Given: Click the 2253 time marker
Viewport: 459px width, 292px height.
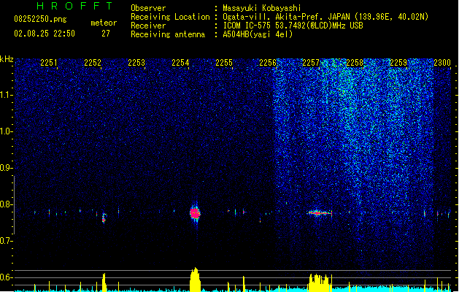Looking at the screenshot, I should click(136, 63).
